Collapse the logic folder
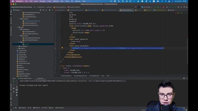Image resolution: width=198 pixels, height=111 pixels. pyautogui.click(x=17, y=27)
